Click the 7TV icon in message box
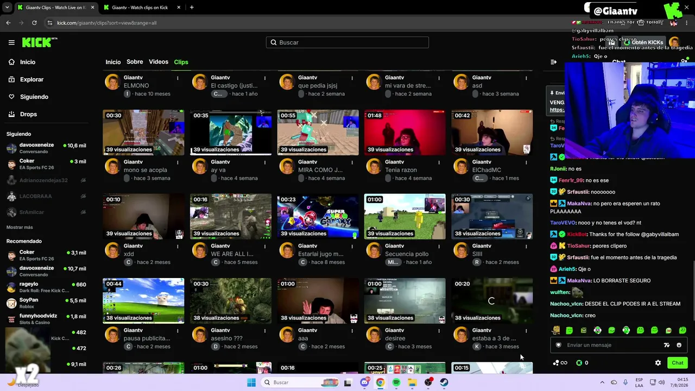This screenshot has width=695, height=391. click(667, 345)
